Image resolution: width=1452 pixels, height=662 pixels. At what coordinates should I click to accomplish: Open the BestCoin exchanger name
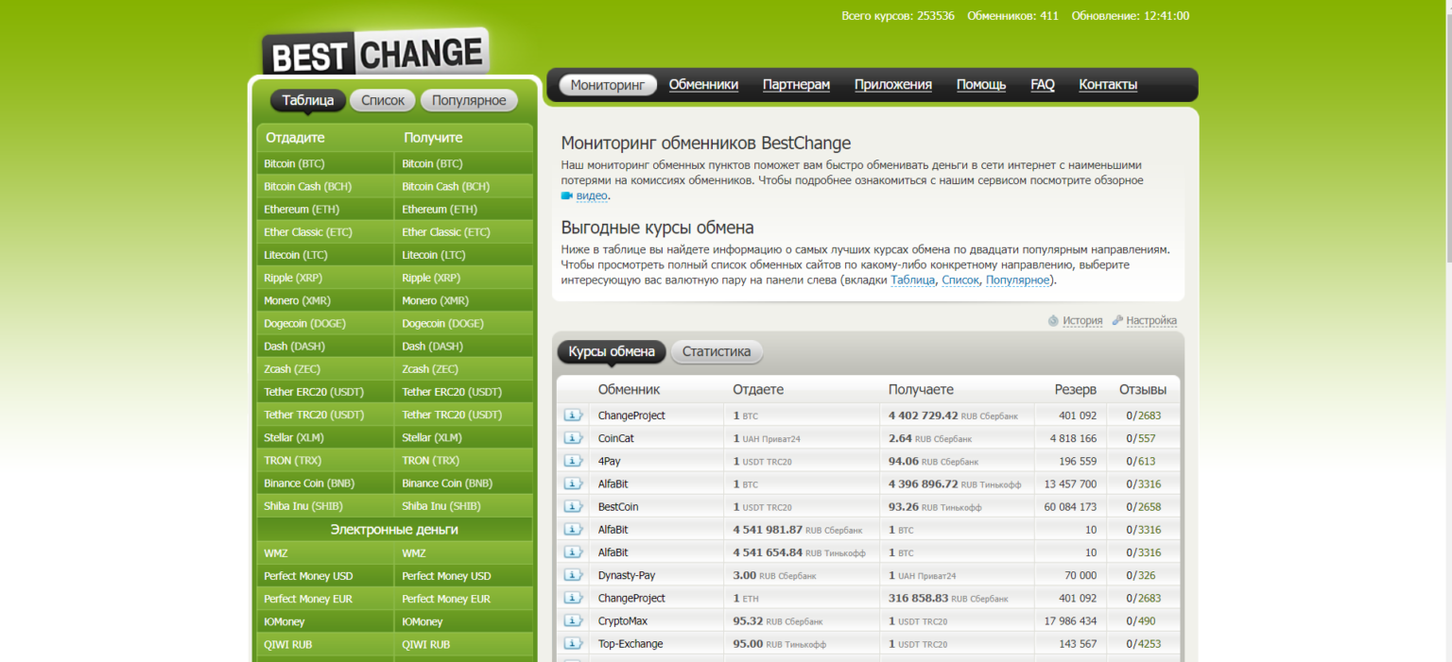pyautogui.click(x=618, y=507)
